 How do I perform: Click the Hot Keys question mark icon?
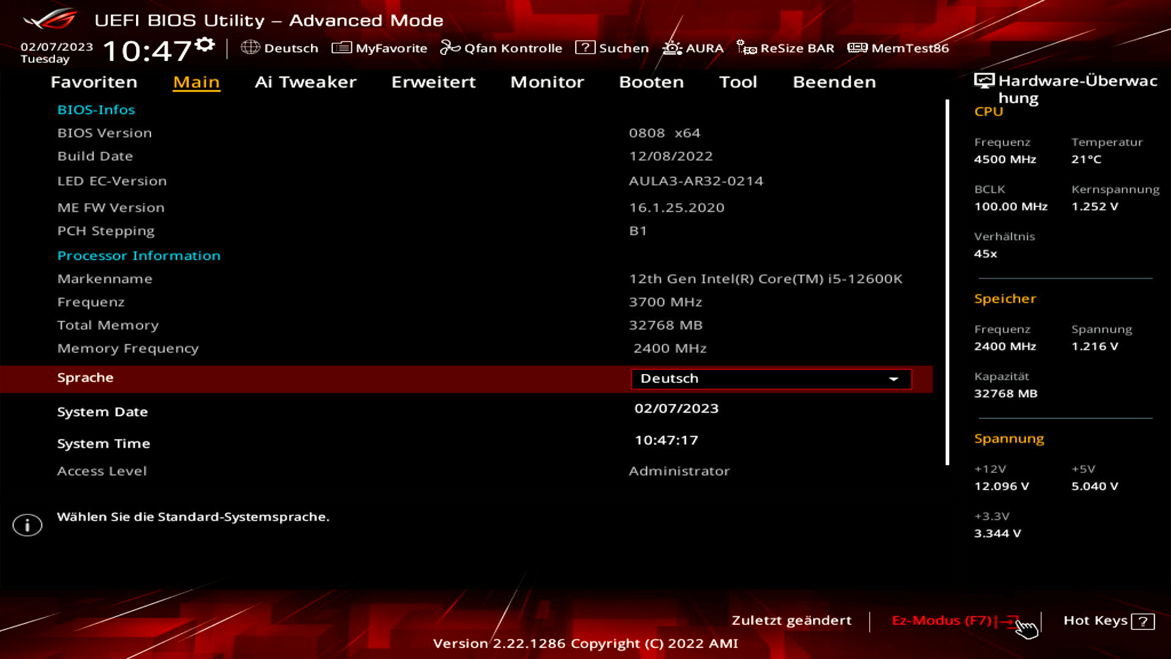tap(1142, 622)
